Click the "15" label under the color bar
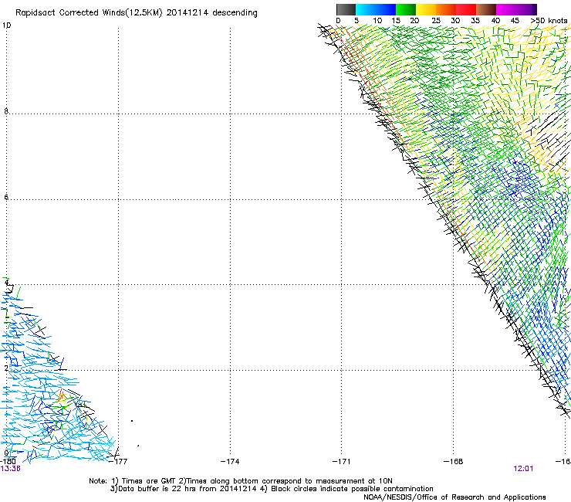The height and width of the screenshot is (502, 571). click(396, 21)
